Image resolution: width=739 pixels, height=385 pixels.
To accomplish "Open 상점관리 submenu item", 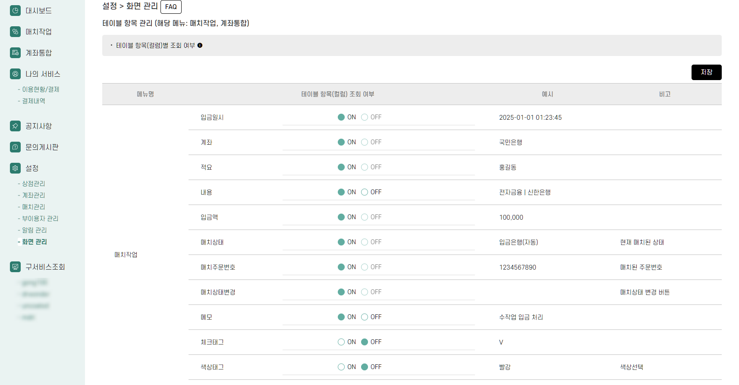I will [33, 183].
